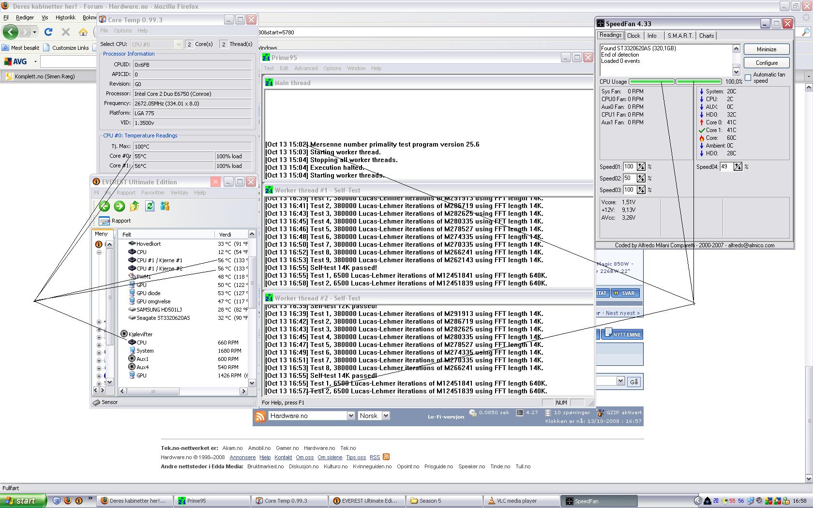This screenshot has height=508, width=813.
Task: Select SAMSUNG HD501LJ row in EVEREST
Action: pos(159,310)
